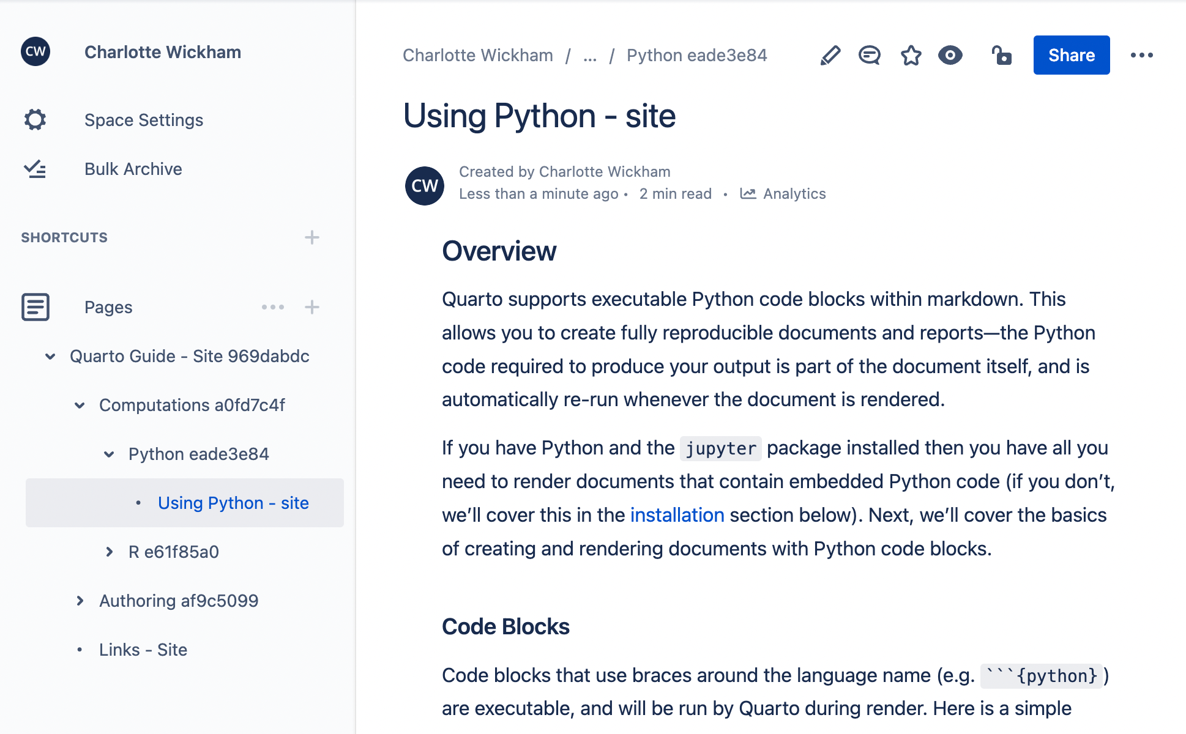Select the Links - Site page

tap(143, 649)
